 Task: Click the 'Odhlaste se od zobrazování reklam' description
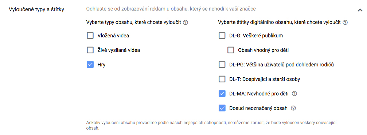171,9
